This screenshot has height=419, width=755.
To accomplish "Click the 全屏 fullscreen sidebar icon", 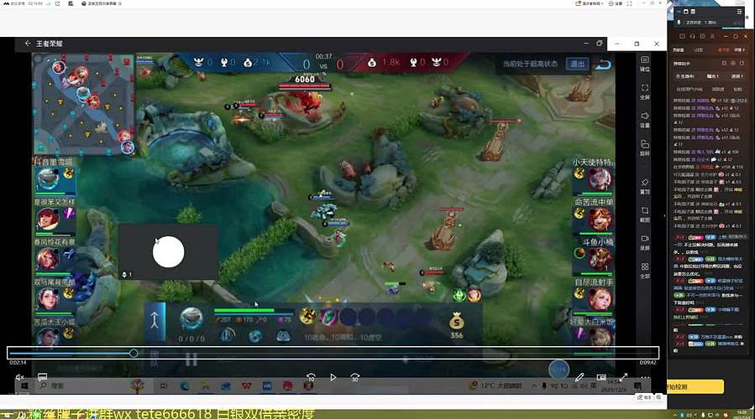I will coord(645,91).
